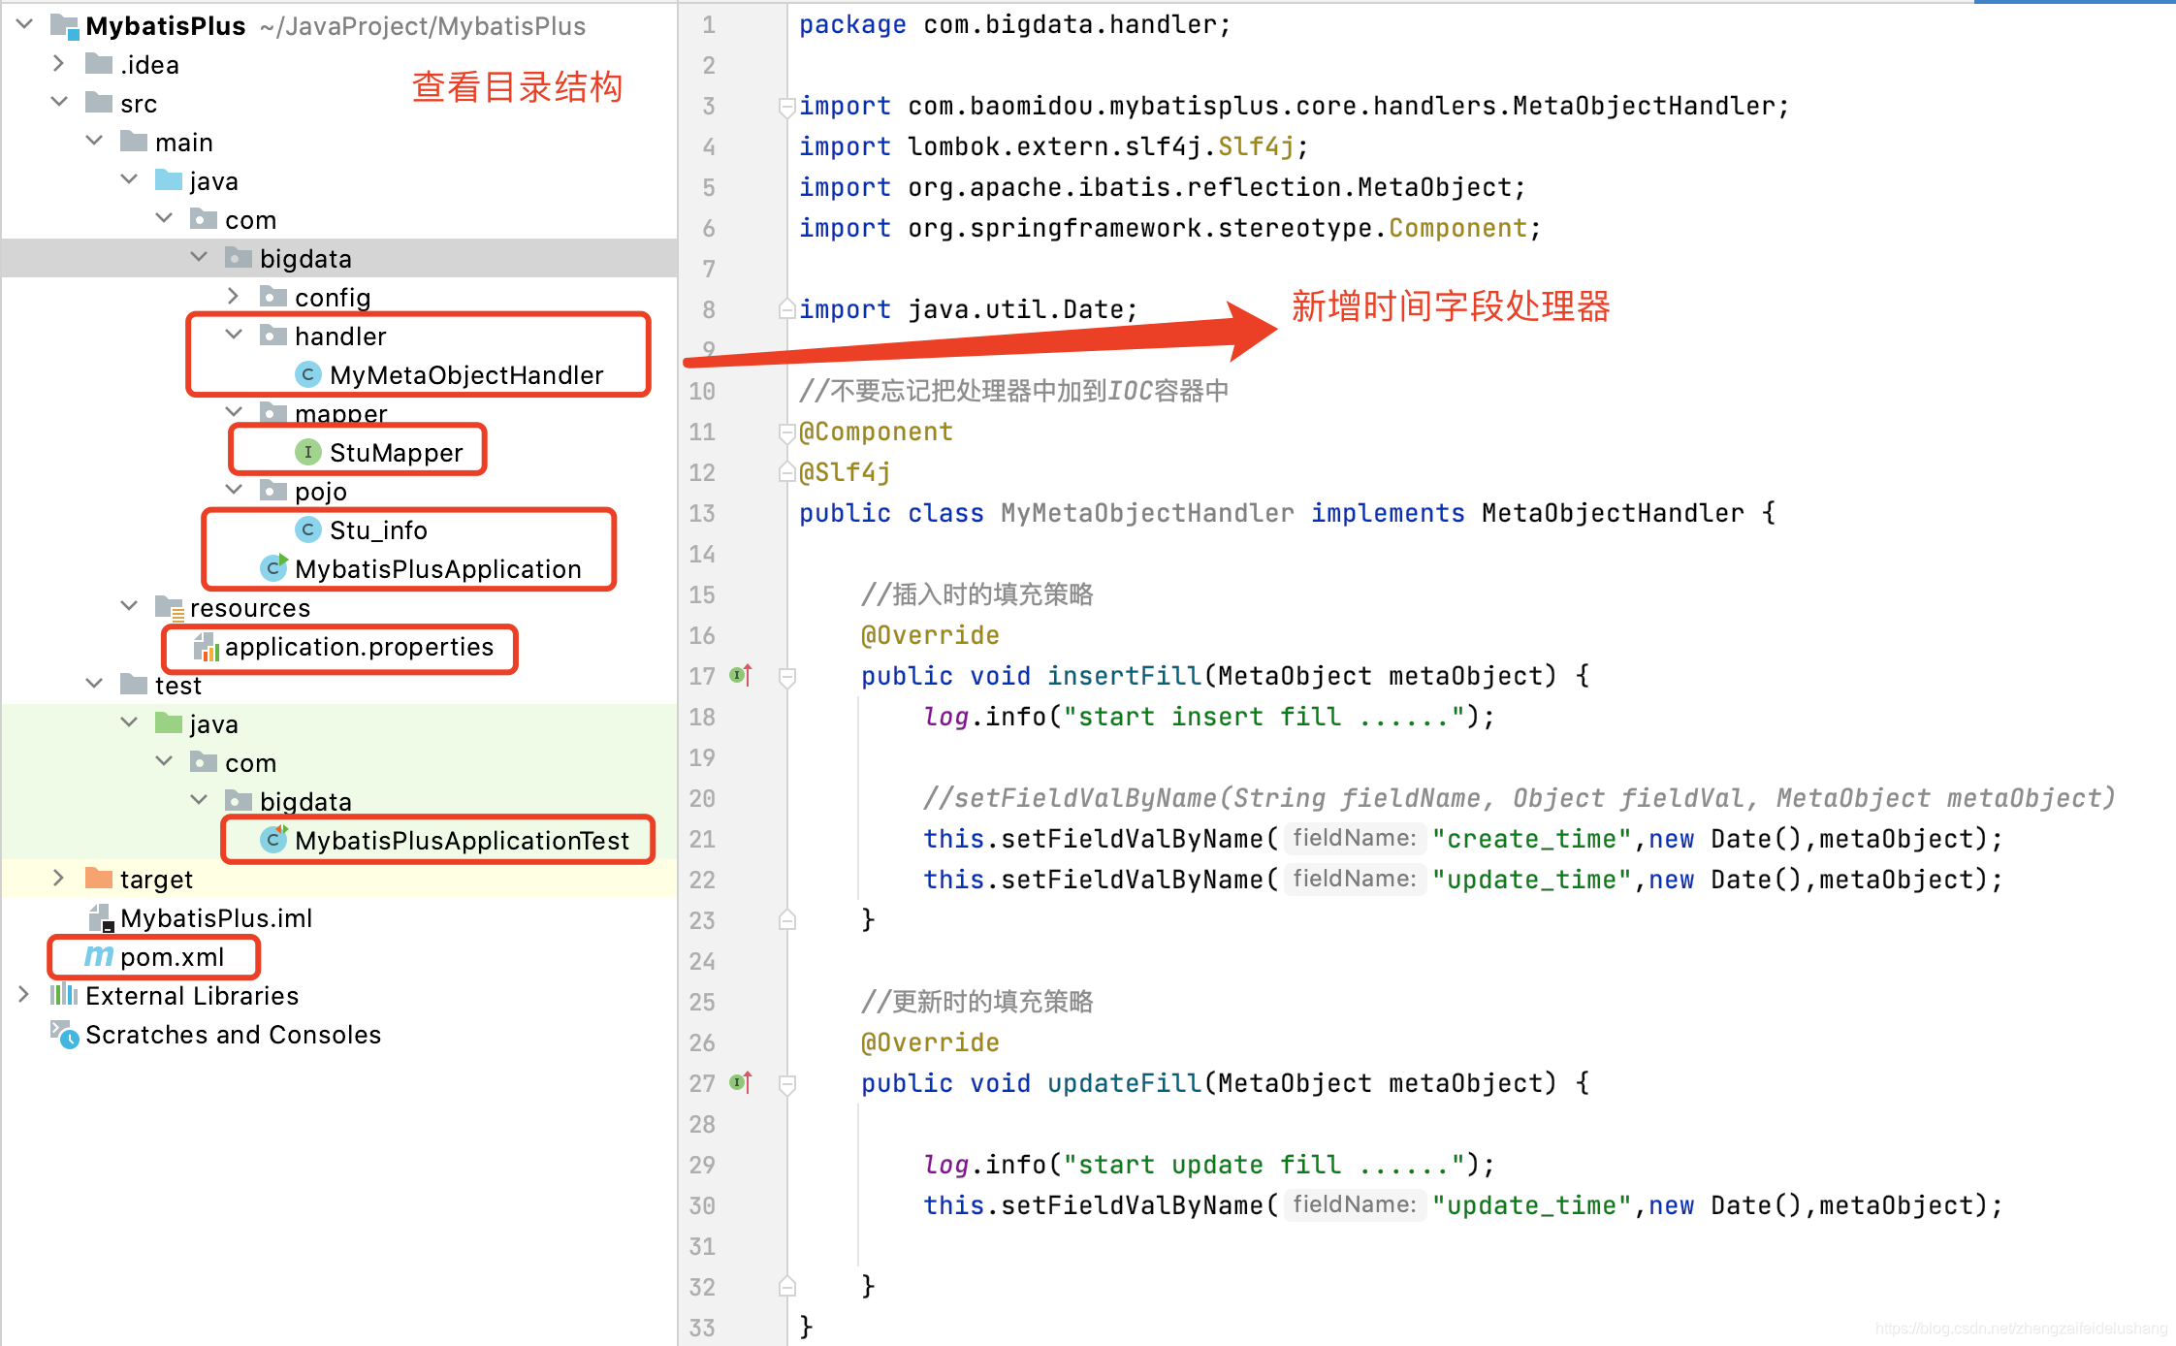This screenshot has height=1346, width=2176.
Task: Collapse the MybatisPlus project root node
Action: (x=25, y=24)
